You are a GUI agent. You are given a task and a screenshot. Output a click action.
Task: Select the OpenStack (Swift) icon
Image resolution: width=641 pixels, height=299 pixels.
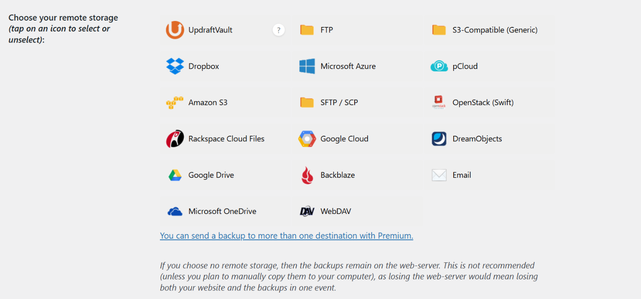(x=438, y=102)
